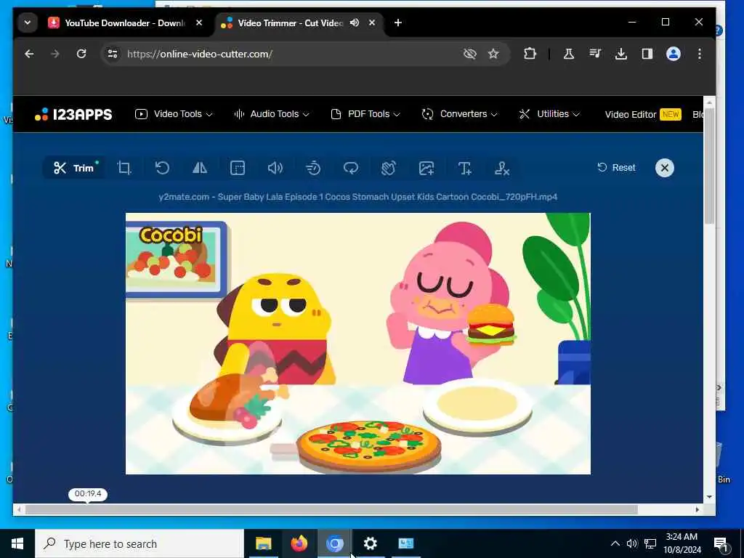Image resolution: width=744 pixels, height=558 pixels.
Task: Expand the PDF Tools menu
Action: (365, 114)
